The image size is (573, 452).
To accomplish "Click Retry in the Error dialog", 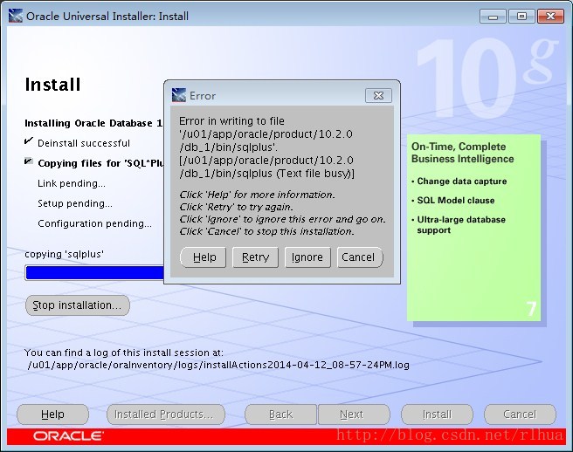I will (255, 257).
